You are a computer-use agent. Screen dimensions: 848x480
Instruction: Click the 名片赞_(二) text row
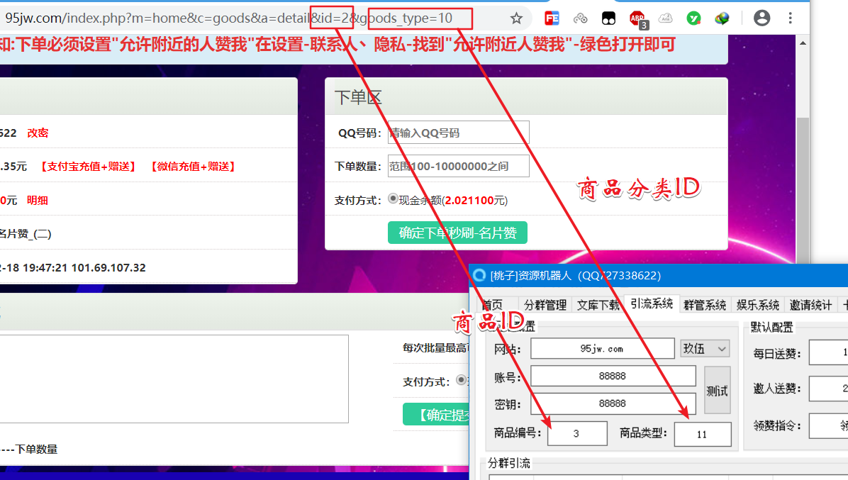26,234
